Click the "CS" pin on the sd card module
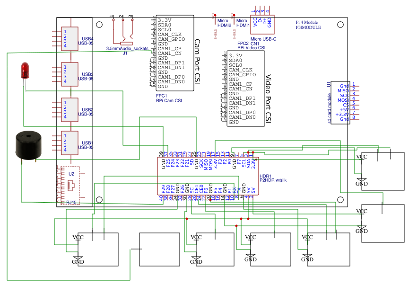409x285 pixels. click(346, 105)
